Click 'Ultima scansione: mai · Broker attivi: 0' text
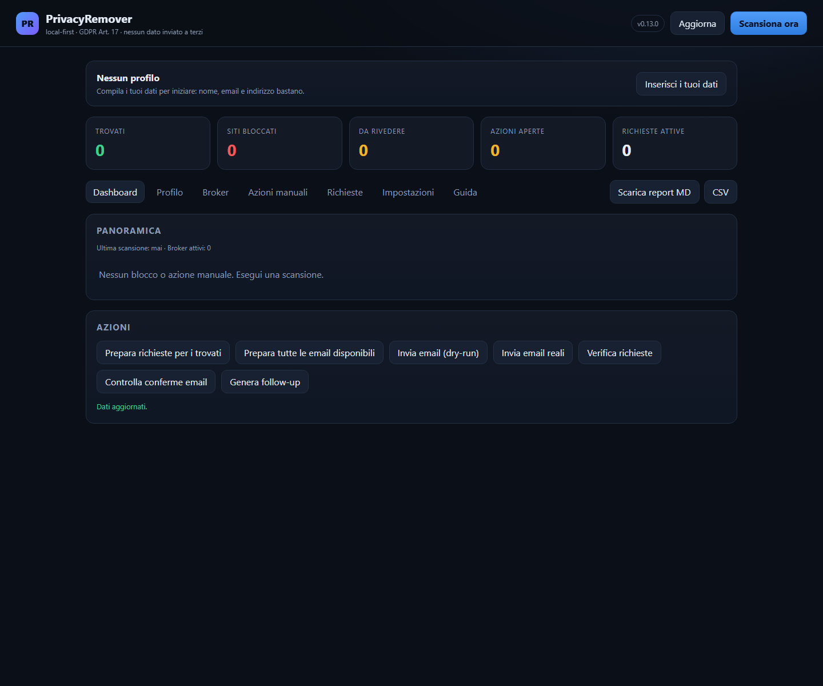This screenshot has height=686, width=823. [x=154, y=248]
